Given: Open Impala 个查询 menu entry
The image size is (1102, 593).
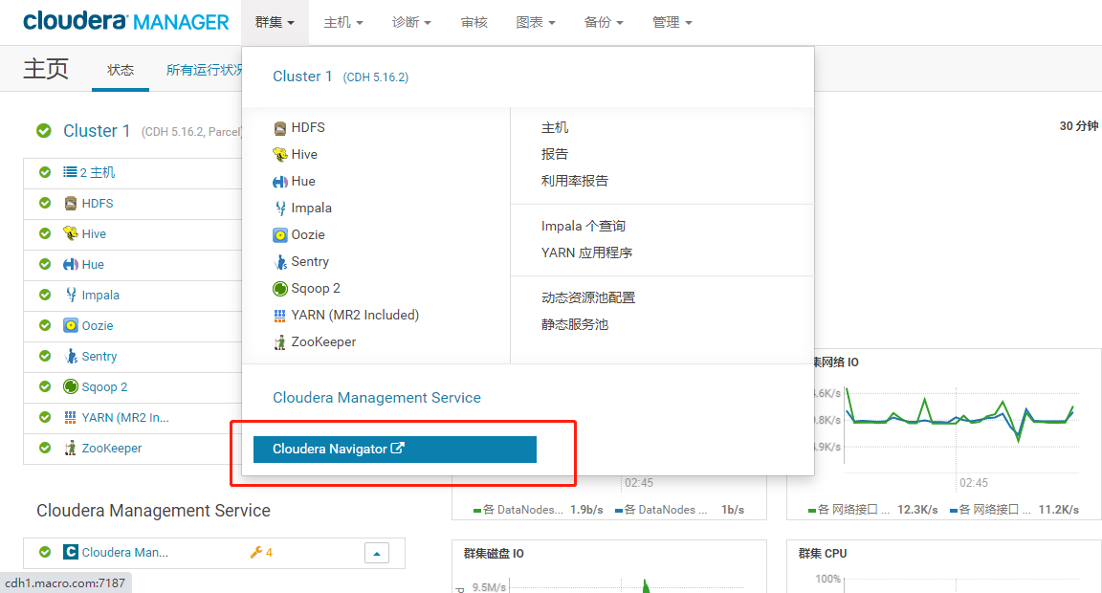Looking at the screenshot, I should coord(584,227).
